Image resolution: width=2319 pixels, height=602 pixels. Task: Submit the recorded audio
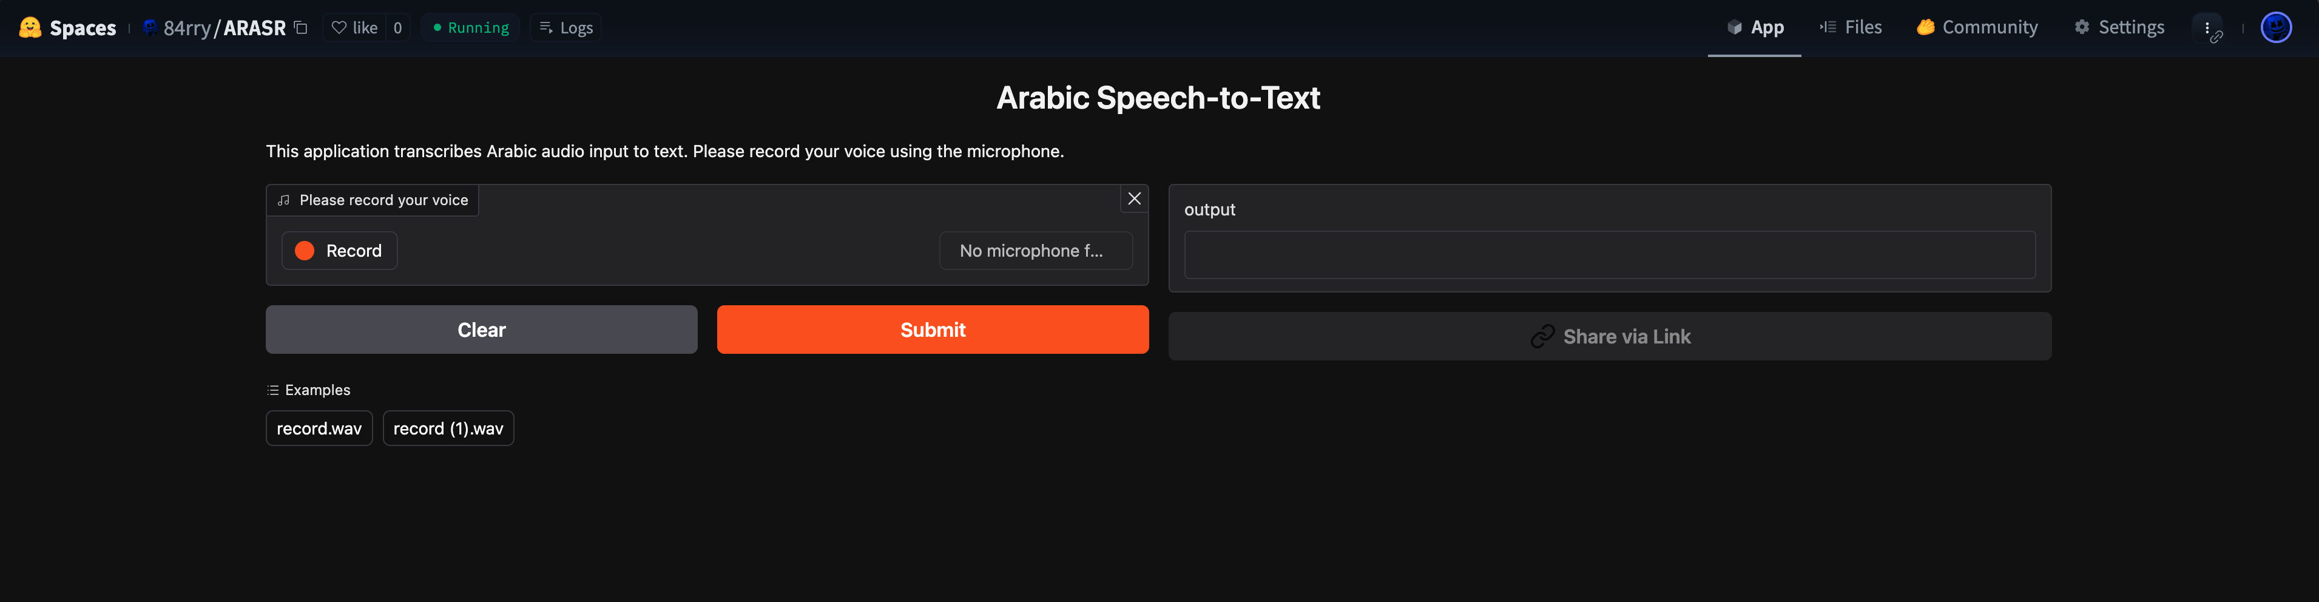[x=932, y=330]
